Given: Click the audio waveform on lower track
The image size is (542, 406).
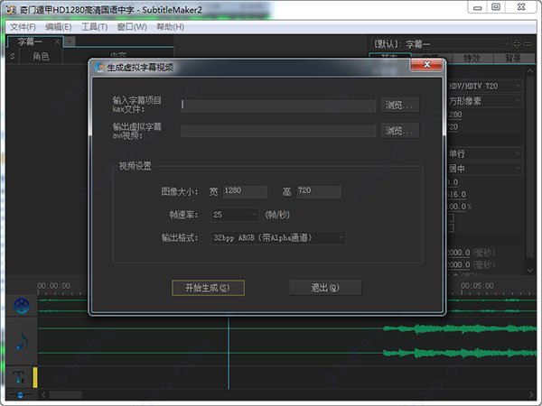Looking at the screenshot, I should tap(460, 353).
